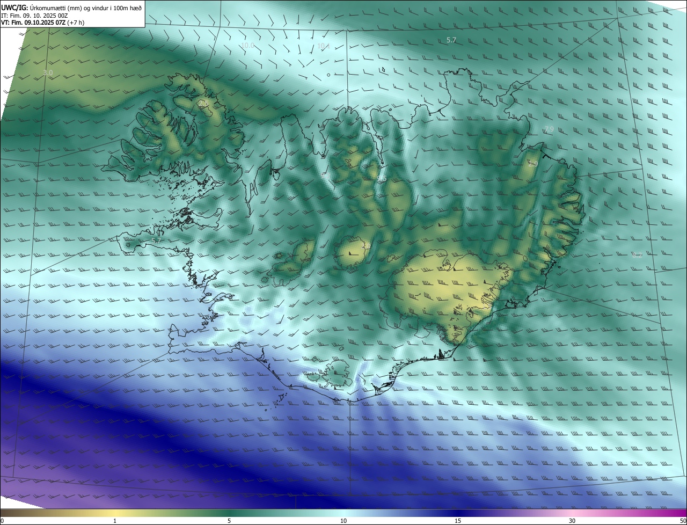Click the '30' tick on the color scale
Viewport: 687px width, 525px height.
[x=572, y=521]
